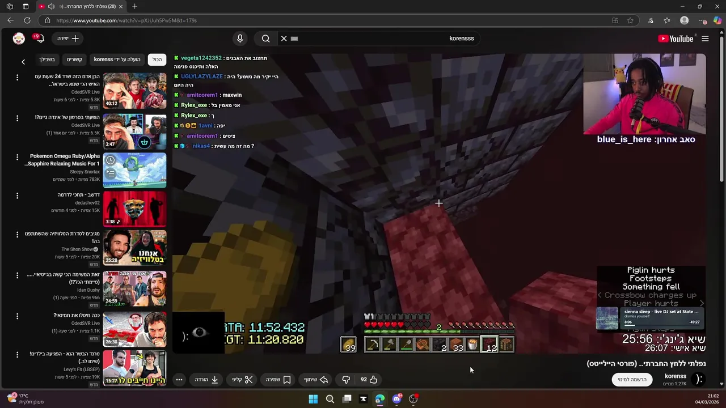
Task: Start voice search with microphone
Action: pos(240,39)
